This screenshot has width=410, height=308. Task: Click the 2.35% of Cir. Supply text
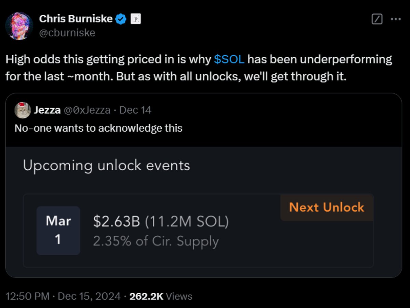156,241
